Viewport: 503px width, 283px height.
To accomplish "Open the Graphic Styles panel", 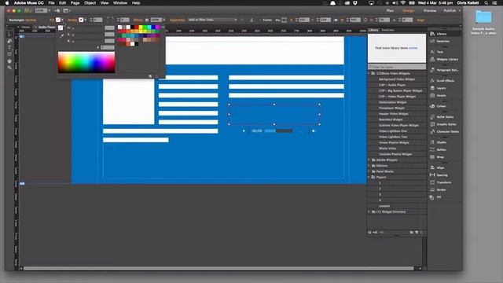I will [443, 124].
